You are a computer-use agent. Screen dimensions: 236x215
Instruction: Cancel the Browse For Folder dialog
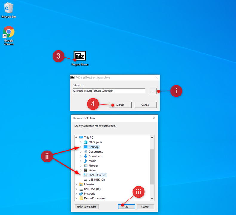click(x=145, y=207)
